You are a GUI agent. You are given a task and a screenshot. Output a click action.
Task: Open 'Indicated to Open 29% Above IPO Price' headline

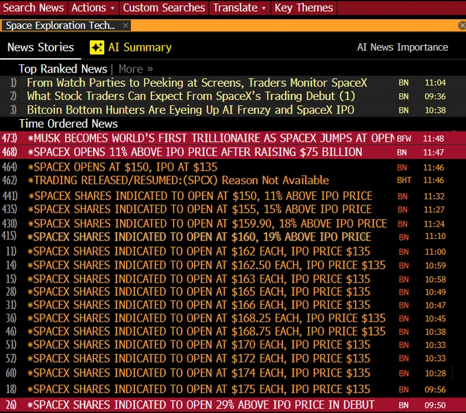click(x=201, y=405)
